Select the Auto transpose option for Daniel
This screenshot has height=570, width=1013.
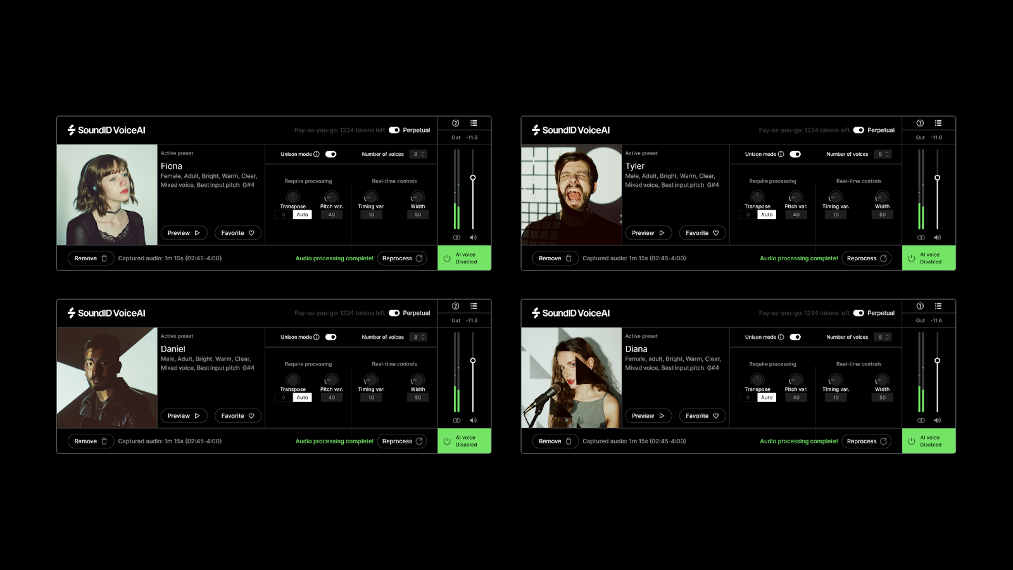(x=303, y=398)
